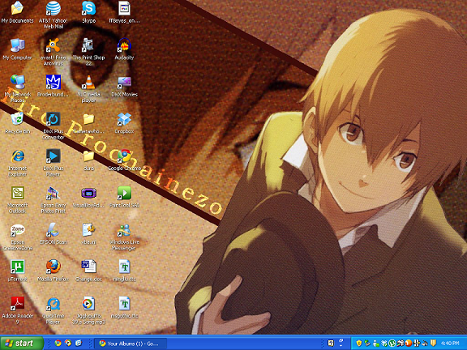Open Adobe Reader 9 shortcut
The height and width of the screenshot is (350, 467).
click(x=17, y=304)
